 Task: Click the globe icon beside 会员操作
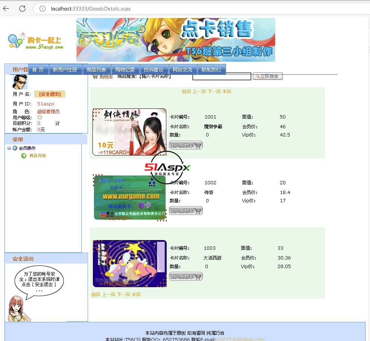[15, 148]
